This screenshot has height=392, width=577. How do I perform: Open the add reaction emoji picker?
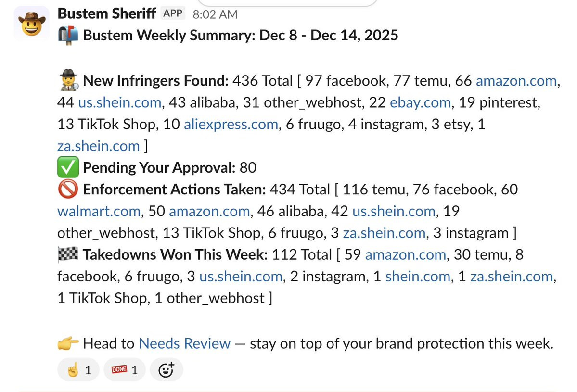tap(167, 369)
